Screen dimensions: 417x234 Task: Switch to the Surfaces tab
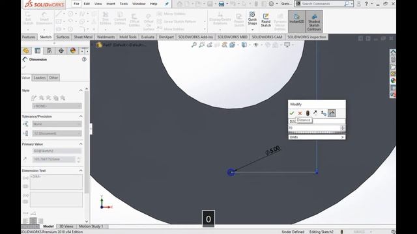[63, 37]
